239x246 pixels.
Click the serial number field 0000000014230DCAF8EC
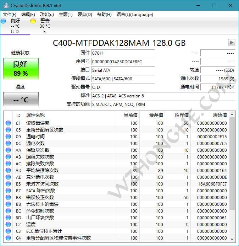pyautogui.click(x=123, y=61)
